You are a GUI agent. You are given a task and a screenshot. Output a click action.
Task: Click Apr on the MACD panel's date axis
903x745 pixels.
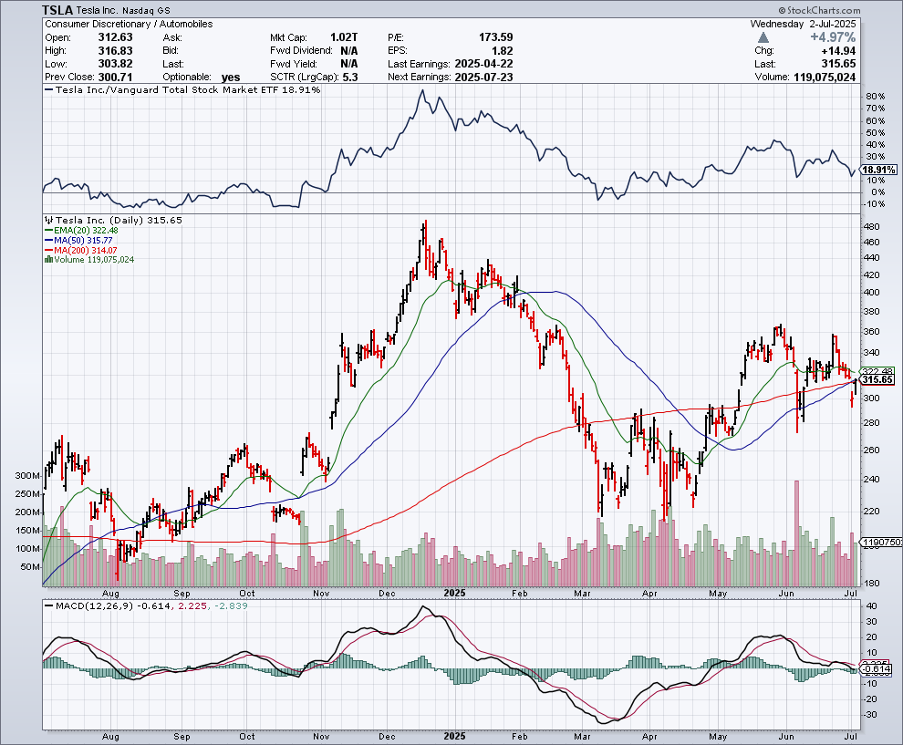click(x=649, y=737)
